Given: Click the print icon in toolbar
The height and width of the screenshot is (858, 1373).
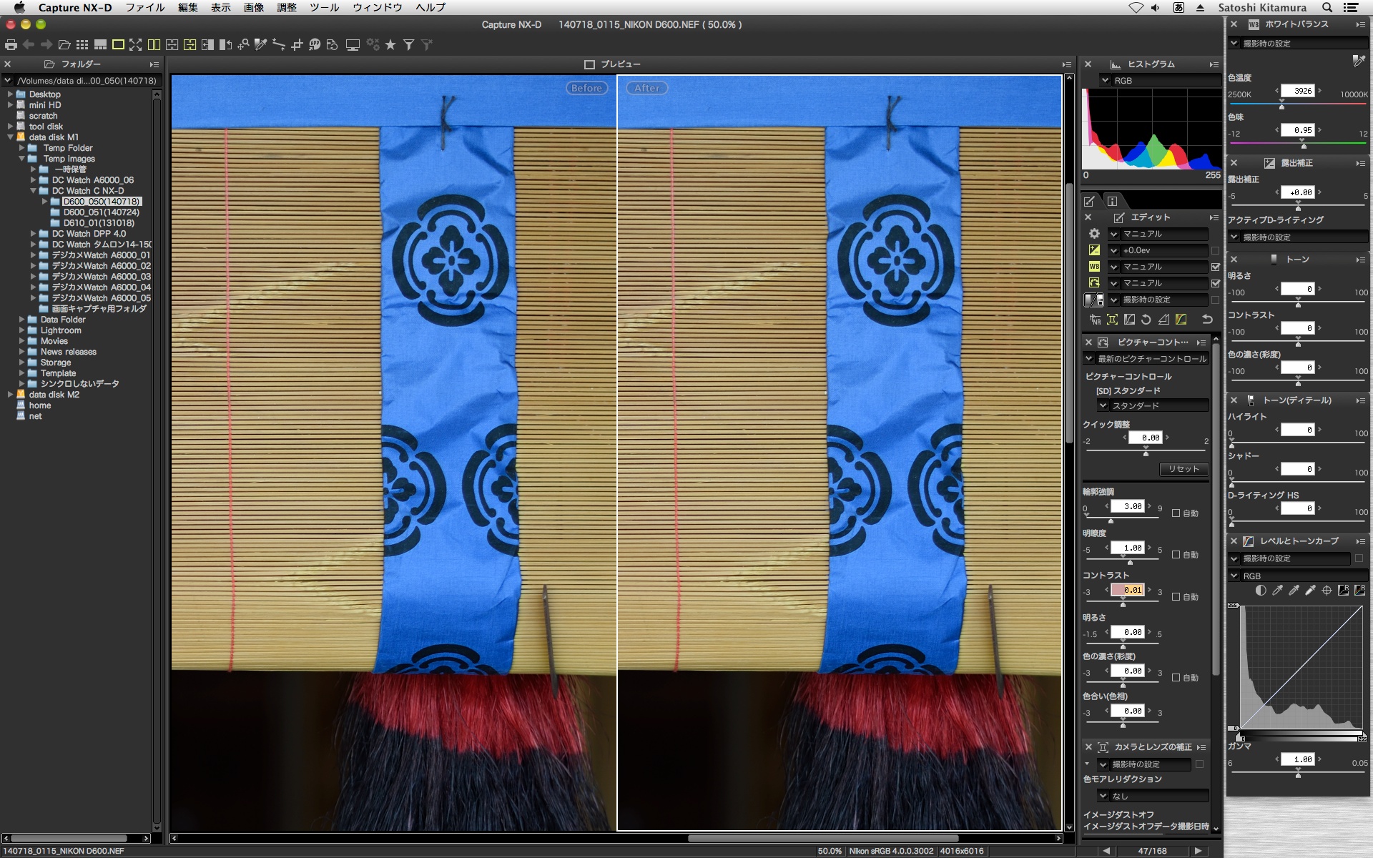Looking at the screenshot, I should coord(11,45).
